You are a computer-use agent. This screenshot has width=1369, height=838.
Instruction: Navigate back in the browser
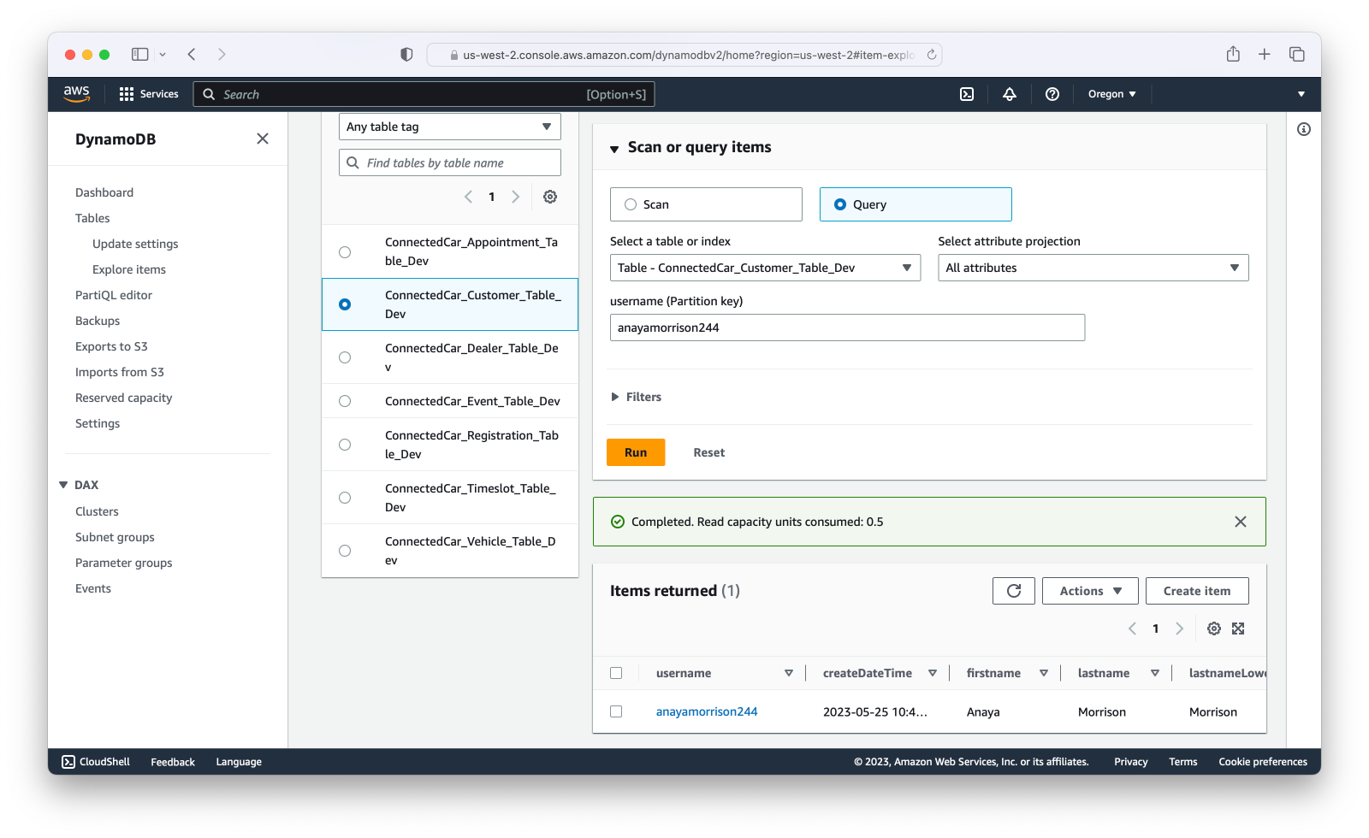coord(192,54)
